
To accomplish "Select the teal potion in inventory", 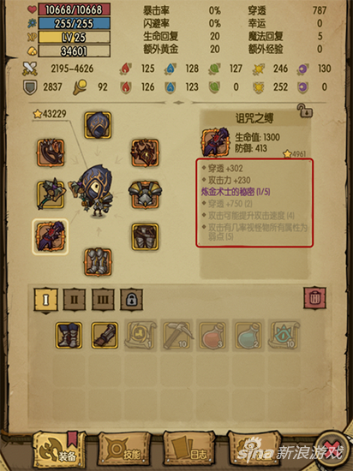I will (x=248, y=335).
